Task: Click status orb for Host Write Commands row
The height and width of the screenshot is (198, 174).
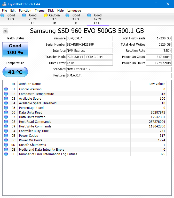Action: coord(6,126)
